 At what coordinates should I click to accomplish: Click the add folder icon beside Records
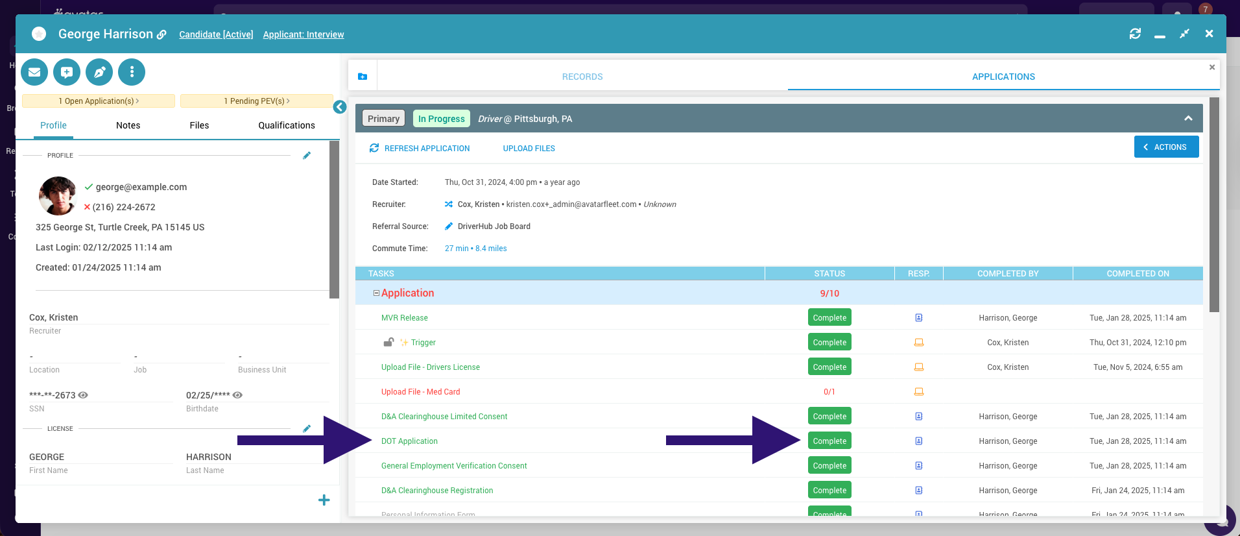point(363,77)
